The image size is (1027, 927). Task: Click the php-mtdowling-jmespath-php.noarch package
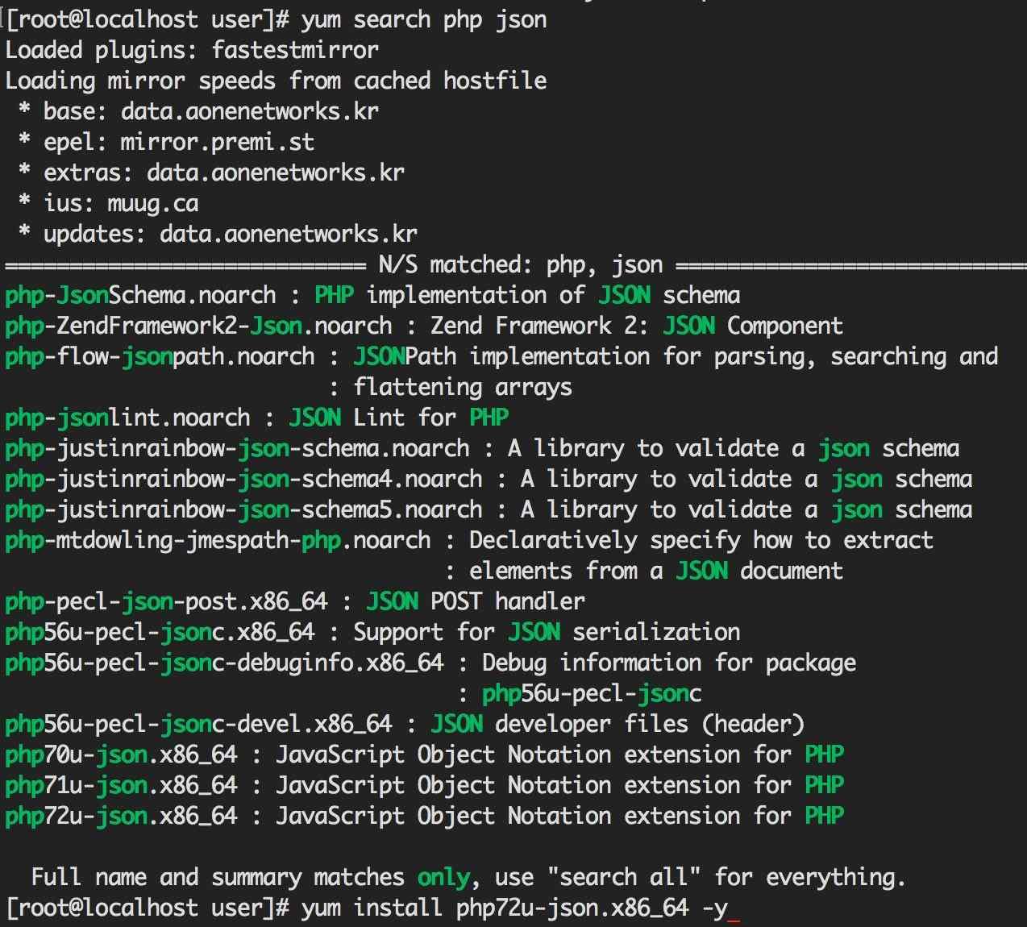click(x=214, y=540)
